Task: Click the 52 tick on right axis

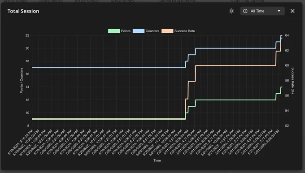Action: coord(287,126)
